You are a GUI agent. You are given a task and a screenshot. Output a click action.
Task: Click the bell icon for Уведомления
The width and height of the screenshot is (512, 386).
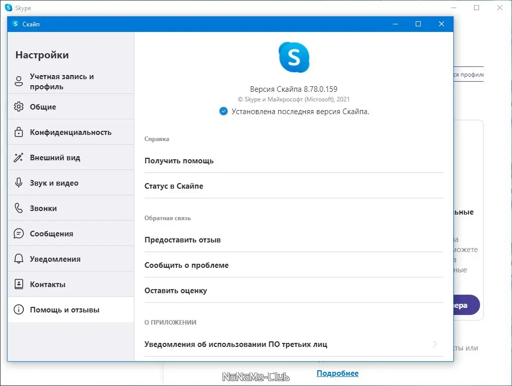(x=19, y=259)
